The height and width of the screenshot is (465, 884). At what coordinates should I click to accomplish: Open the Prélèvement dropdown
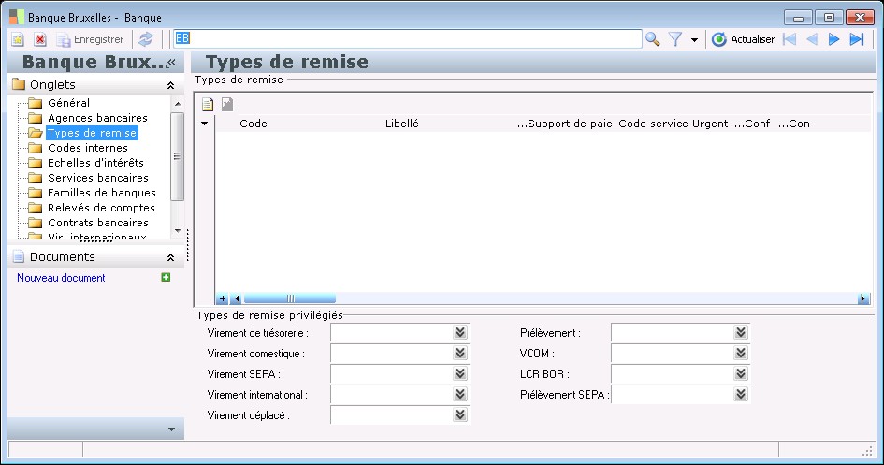(x=741, y=332)
